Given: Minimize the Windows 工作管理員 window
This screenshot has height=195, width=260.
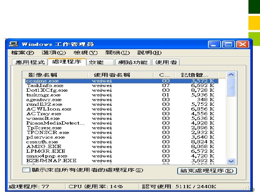Looking at the screenshot, I should tap(214, 44).
